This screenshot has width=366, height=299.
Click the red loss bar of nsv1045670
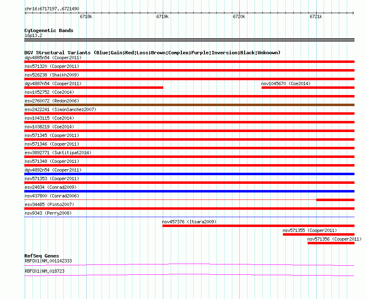pos(308,88)
